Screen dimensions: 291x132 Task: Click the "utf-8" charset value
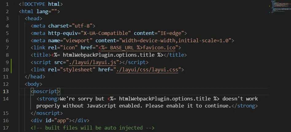coord(83,26)
